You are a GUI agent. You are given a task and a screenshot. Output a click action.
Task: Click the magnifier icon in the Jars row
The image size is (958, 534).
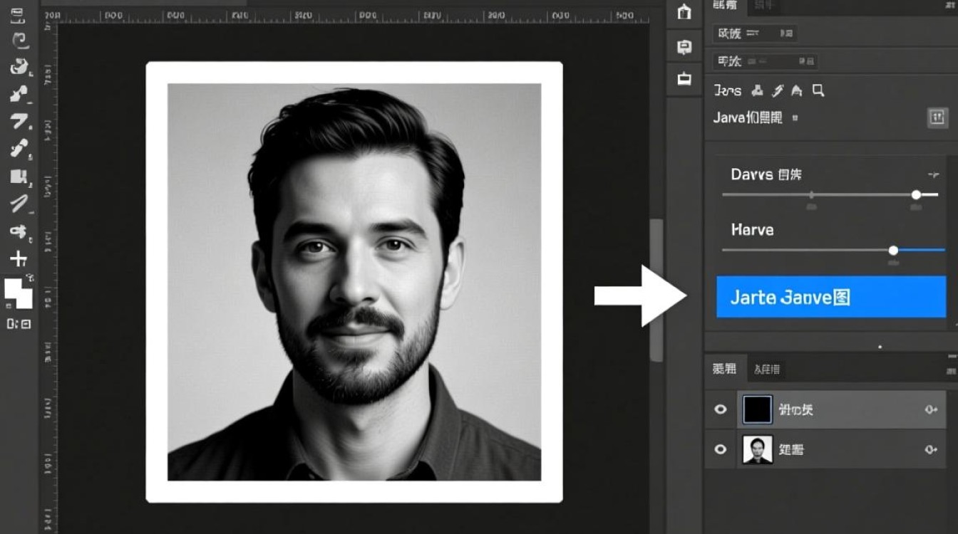(818, 90)
